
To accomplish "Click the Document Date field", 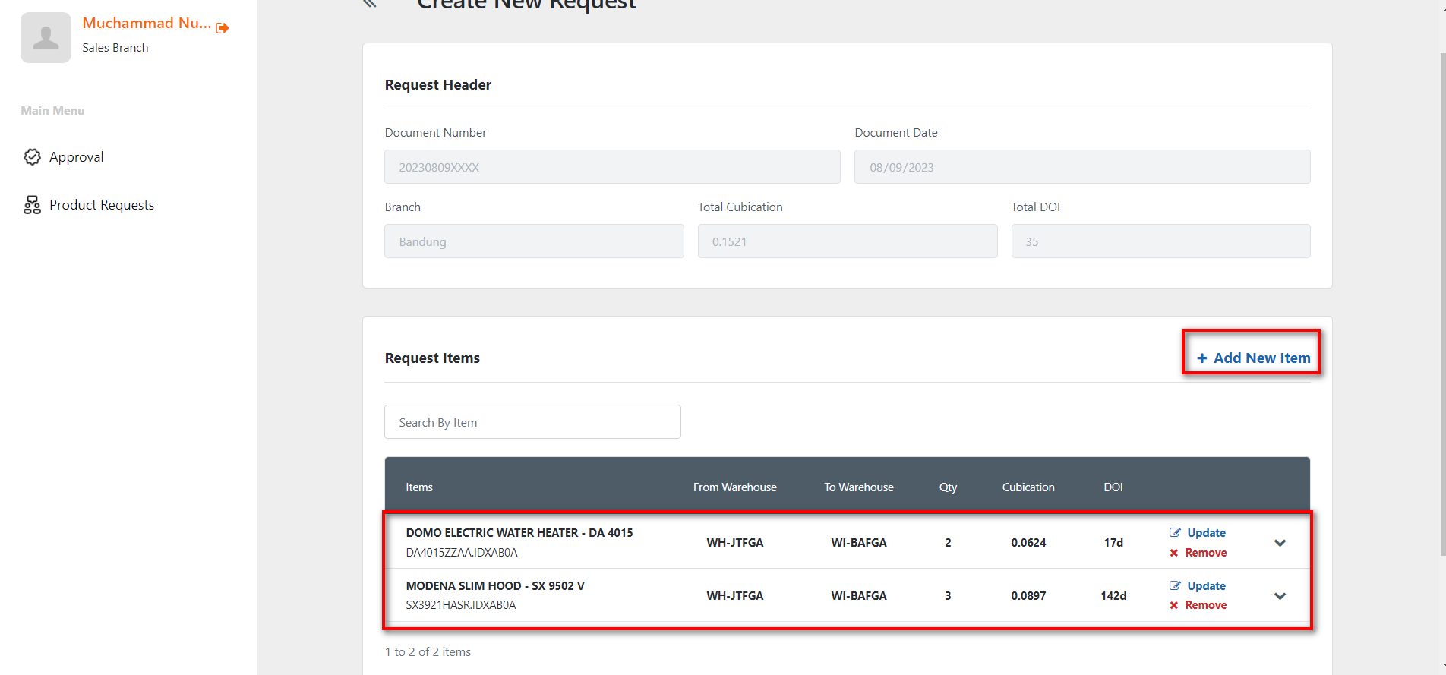I will click(x=1081, y=167).
